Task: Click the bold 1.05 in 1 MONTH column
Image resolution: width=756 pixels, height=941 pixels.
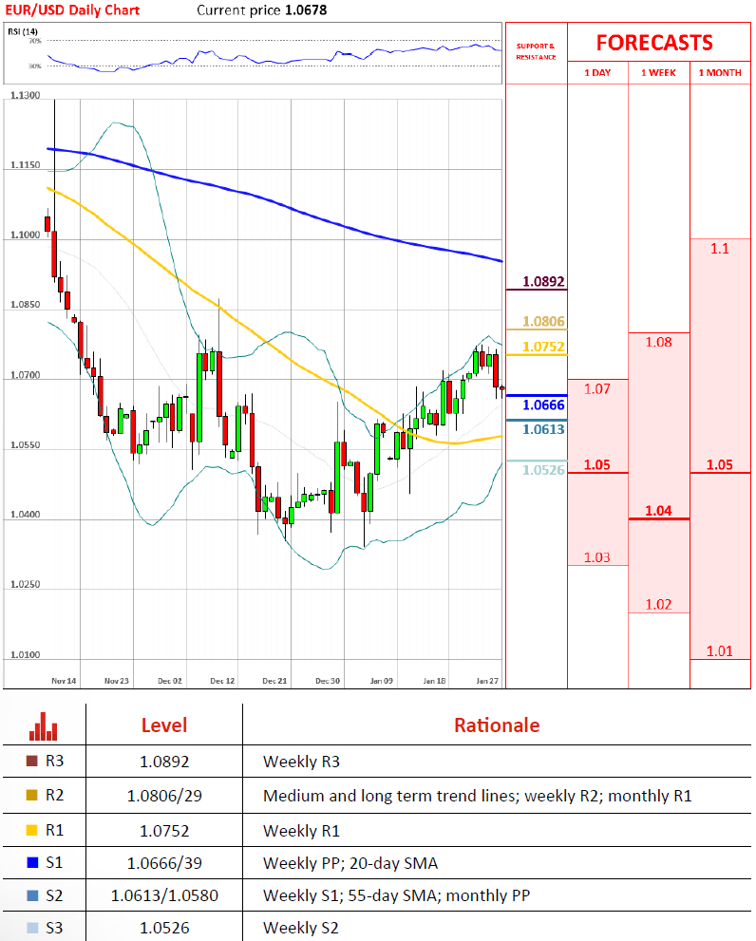Action: click(x=719, y=465)
